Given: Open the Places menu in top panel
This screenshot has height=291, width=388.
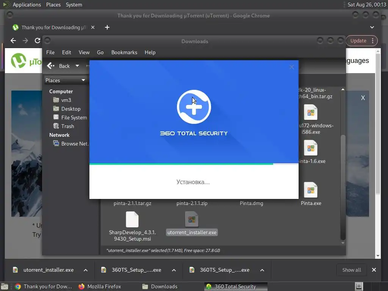Looking at the screenshot, I should click(53, 5).
